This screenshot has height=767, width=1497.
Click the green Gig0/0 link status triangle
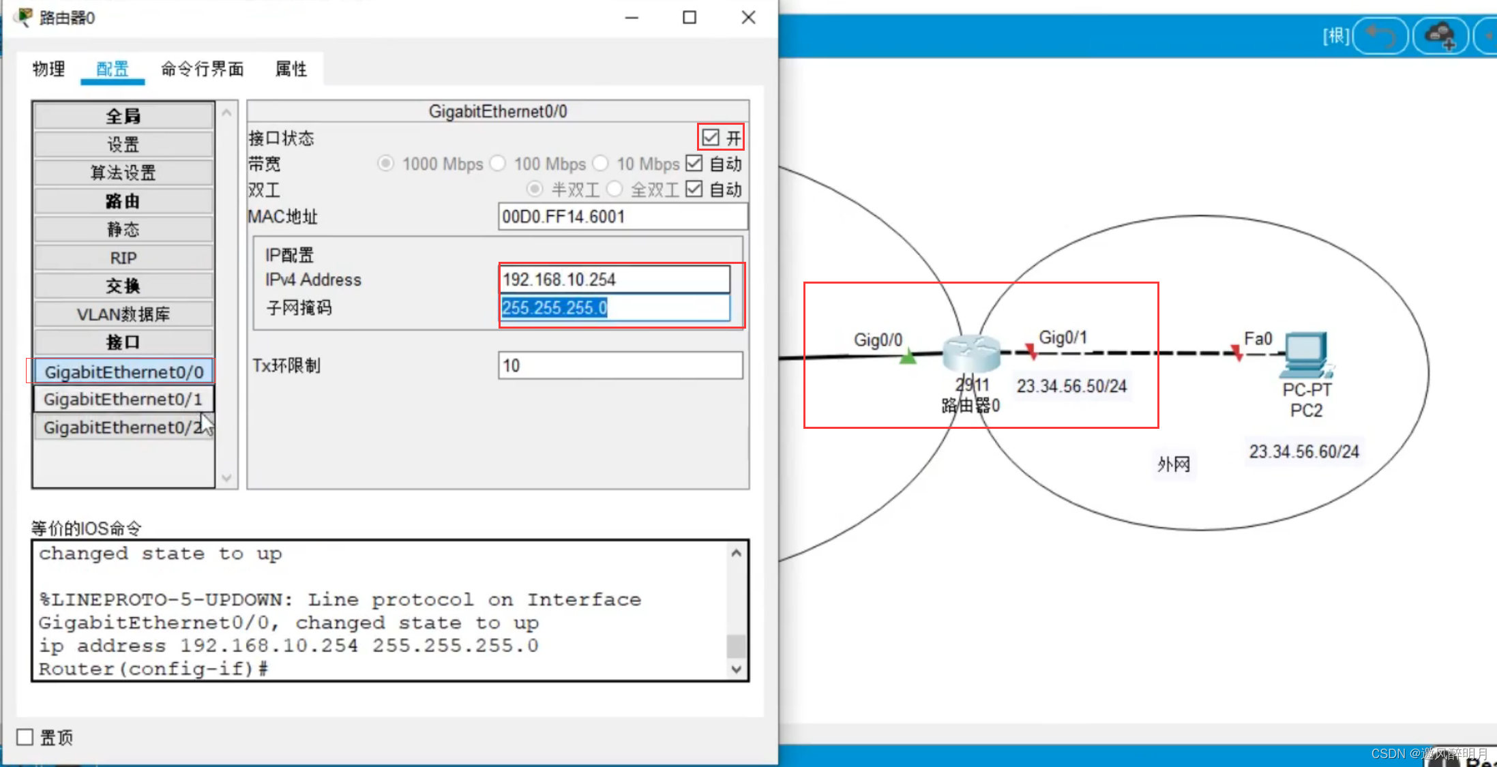[x=908, y=357]
